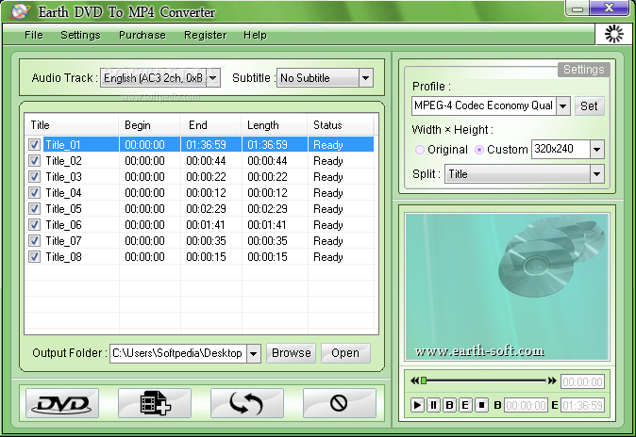This screenshot has height=437, width=636.
Task: Open the Split dropdown list
Action: 596,174
